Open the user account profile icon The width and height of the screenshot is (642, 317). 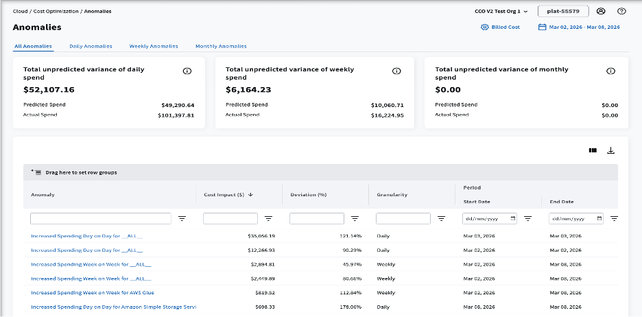[601, 11]
